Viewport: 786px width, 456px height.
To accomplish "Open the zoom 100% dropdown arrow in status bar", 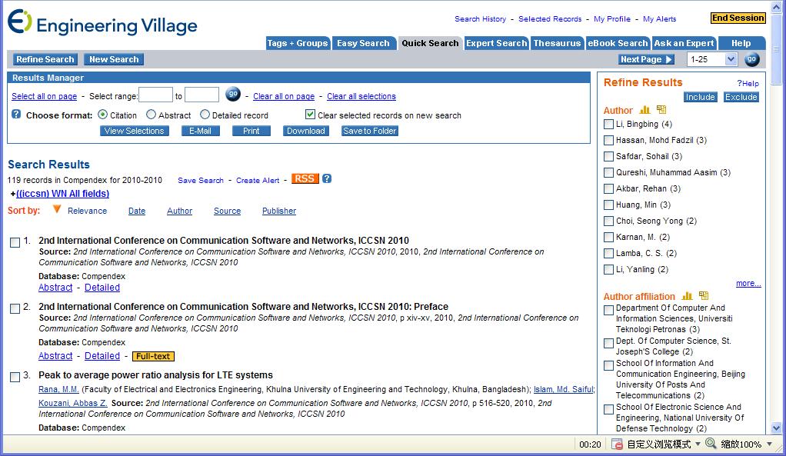I will tap(769, 444).
